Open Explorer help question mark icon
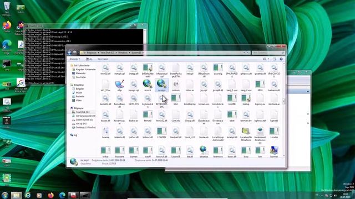355x199 pixels. coord(281,59)
